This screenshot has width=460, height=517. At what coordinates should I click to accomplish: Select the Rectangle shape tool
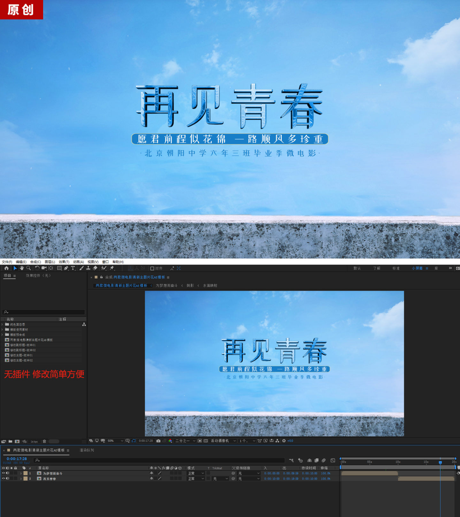[59, 268]
